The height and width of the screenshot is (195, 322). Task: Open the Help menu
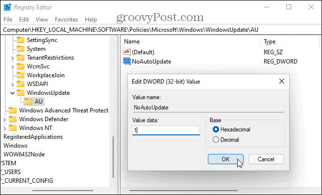(91, 20)
